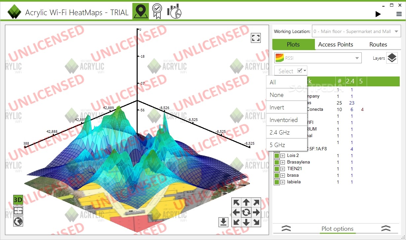Switch to the Routes tab
The width and height of the screenshot is (406, 240).
pos(378,44)
